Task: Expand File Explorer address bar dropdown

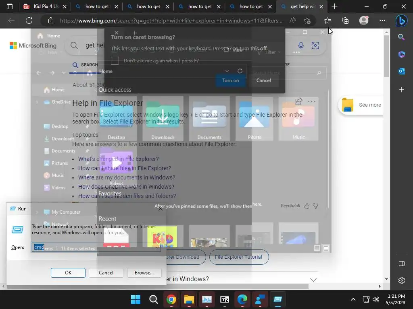Action: click(227, 71)
